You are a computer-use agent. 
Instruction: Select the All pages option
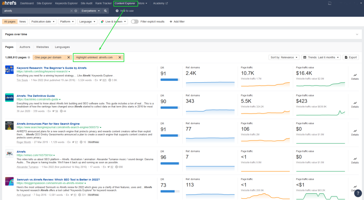pyautogui.click(x=10, y=22)
